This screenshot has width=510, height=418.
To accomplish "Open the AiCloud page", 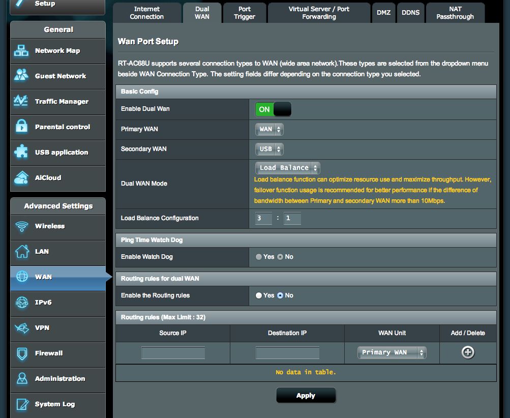I will pyautogui.click(x=58, y=178).
